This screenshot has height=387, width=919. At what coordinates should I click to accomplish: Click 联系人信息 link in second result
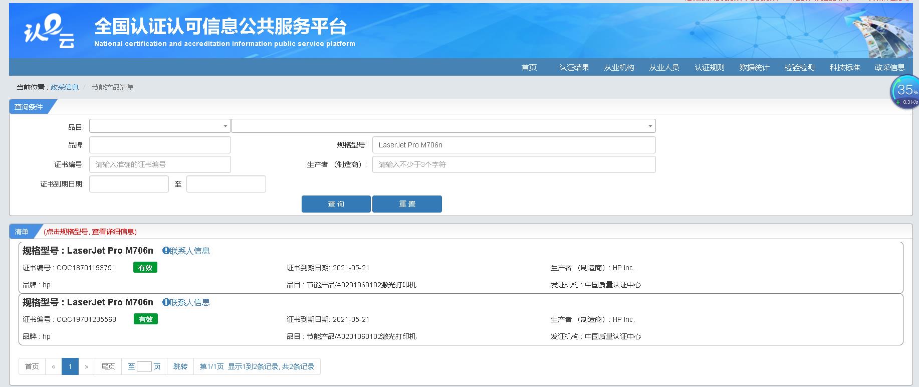(190, 302)
